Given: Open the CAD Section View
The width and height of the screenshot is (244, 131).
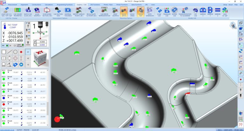Looking at the screenshot, I should tap(58, 12).
